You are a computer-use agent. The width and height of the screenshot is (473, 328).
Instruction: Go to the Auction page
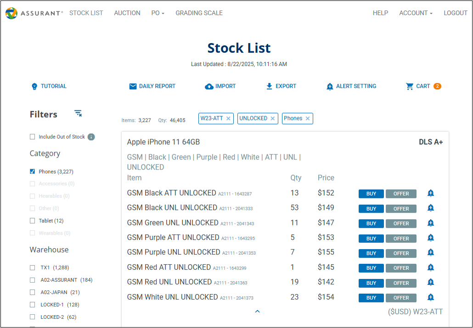(127, 13)
